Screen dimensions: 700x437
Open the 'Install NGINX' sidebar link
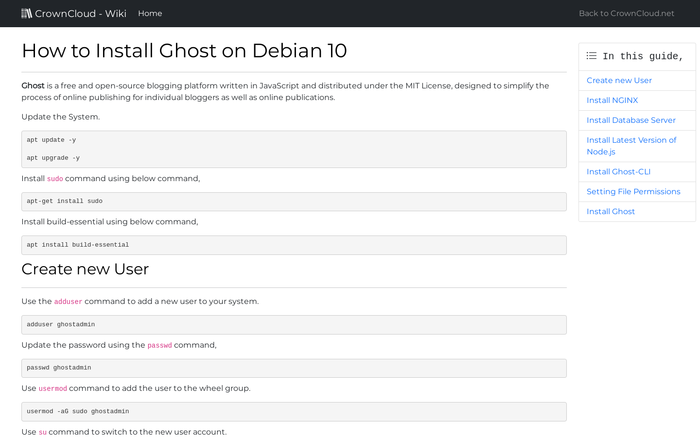pos(612,100)
